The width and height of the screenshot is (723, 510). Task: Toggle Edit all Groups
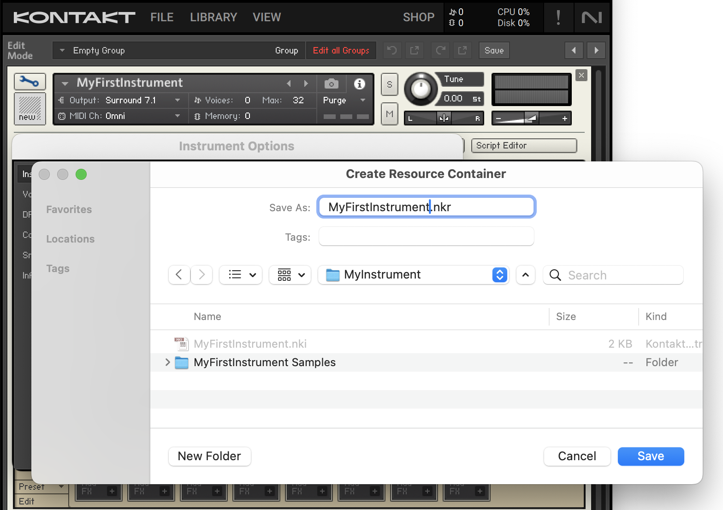[341, 50]
